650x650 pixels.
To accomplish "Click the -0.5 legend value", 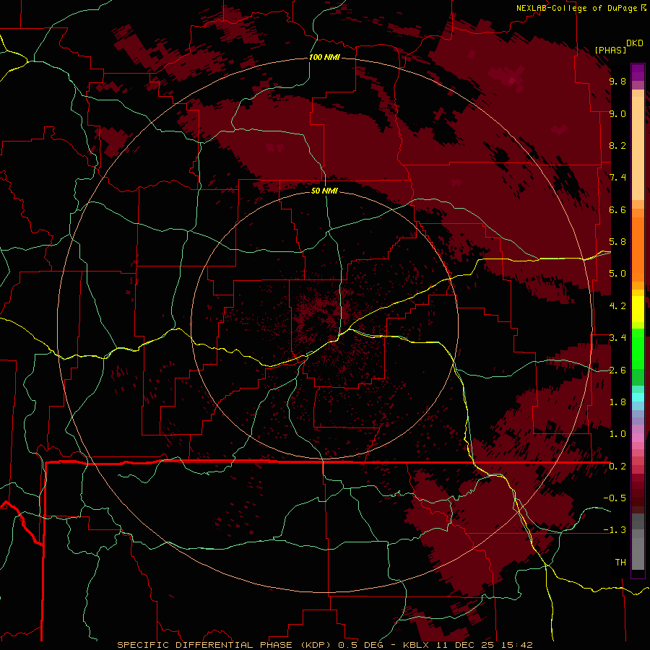I will pos(615,498).
